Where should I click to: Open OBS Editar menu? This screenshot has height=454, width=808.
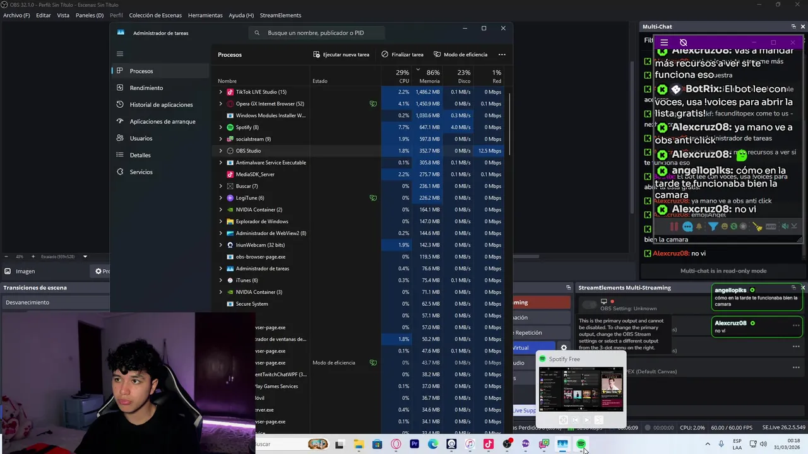pos(44,15)
